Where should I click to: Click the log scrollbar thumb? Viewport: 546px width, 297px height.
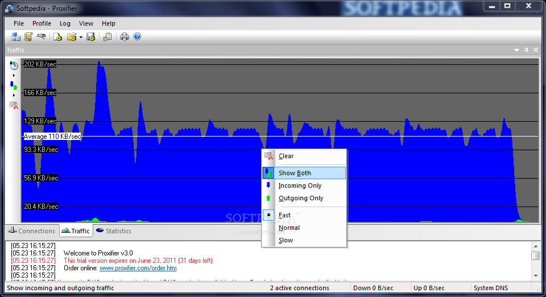[536, 255]
